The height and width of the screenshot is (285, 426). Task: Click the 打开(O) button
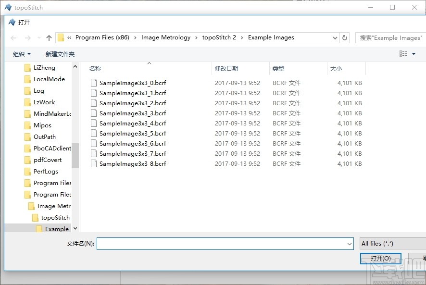(381, 259)
